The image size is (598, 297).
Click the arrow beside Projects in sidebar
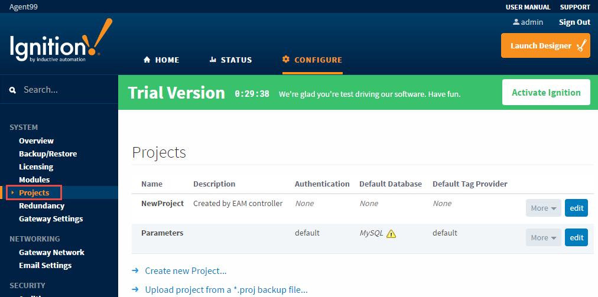12,193
